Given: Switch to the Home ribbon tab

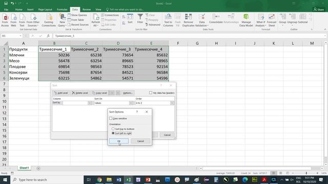Looking at the screenshot, I should [x=18, y=10].
